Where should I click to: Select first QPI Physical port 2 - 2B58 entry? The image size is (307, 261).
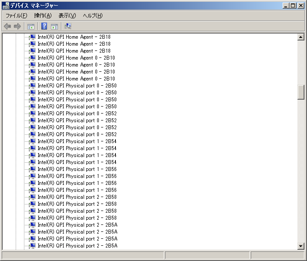[77, 197]
